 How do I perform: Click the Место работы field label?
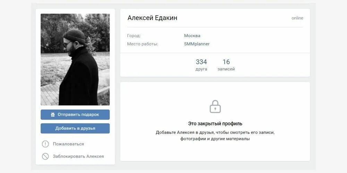tap(142, 44)
